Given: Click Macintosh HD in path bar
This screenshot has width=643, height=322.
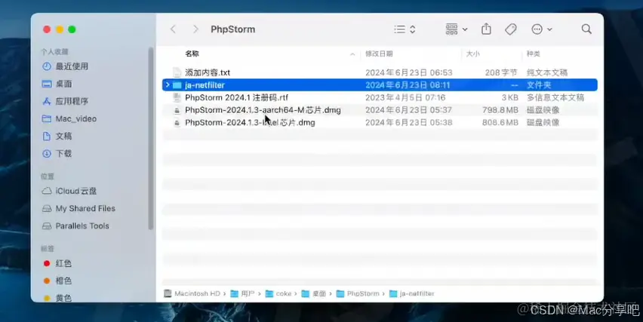Looking at the screenshot, I should [192, 294].
